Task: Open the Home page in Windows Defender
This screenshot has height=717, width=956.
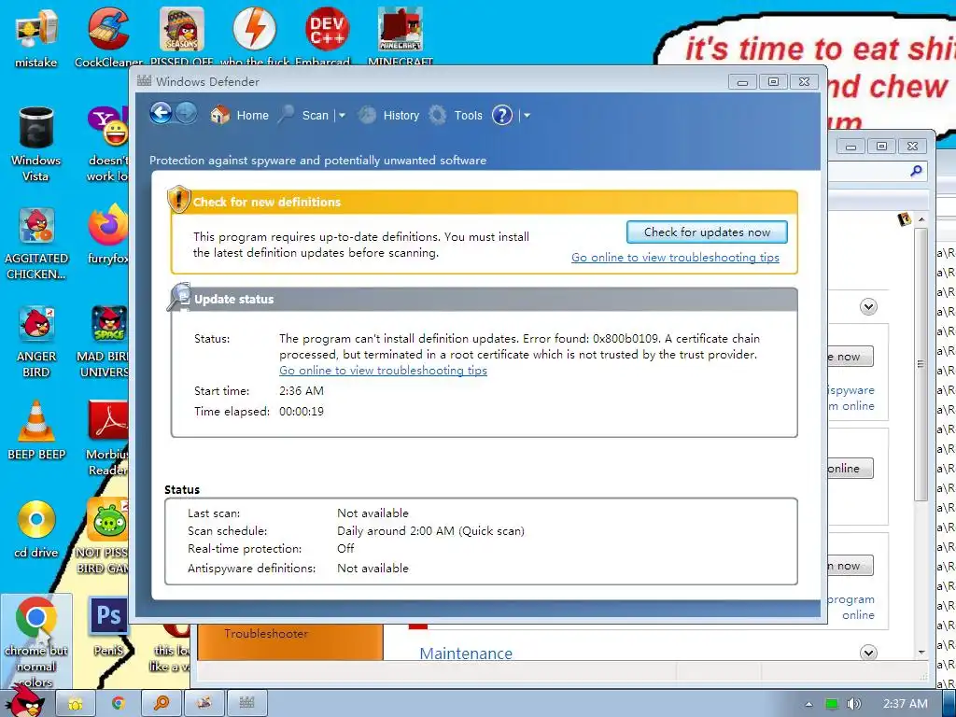Action: click(x=239, y=115)
